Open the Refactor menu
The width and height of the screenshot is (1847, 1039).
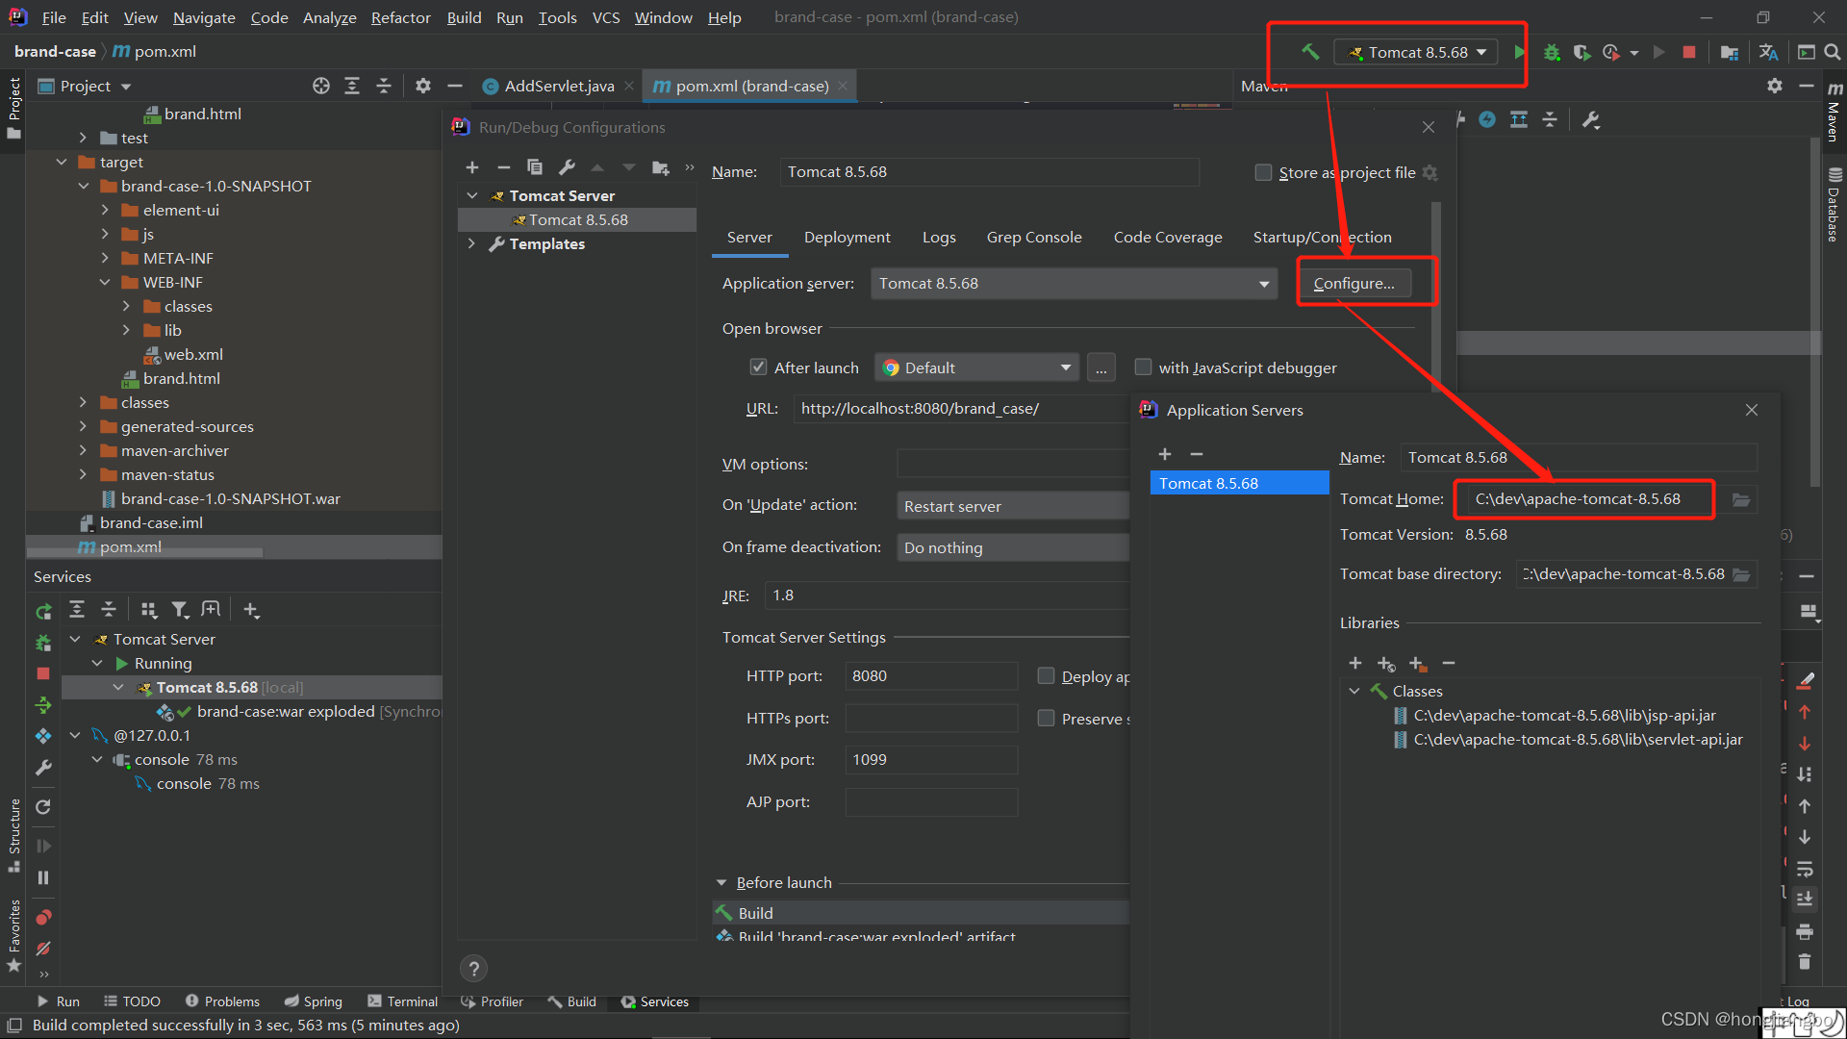(400, 17)
